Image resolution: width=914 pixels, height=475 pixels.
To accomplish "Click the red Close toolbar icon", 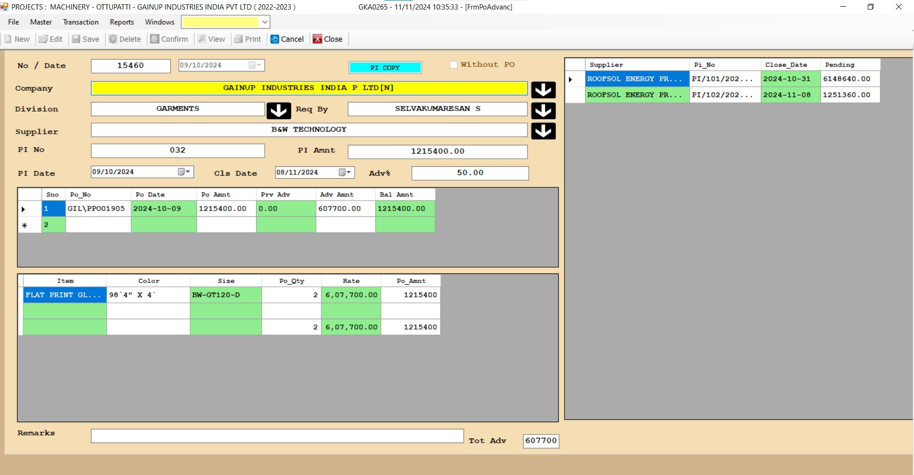I will [x=318, y=39].
